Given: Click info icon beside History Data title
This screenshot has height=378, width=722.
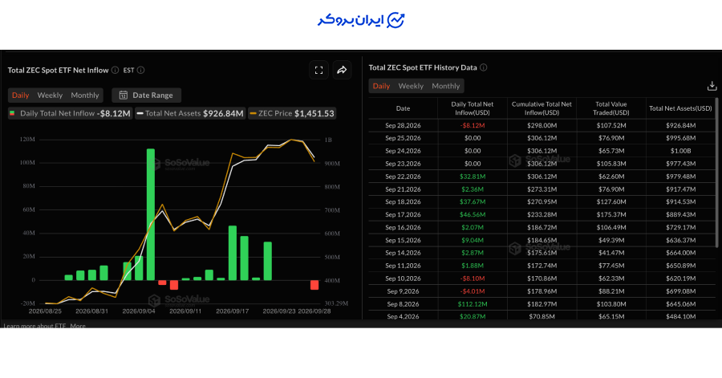Looking at the screenshot, I should tap(484, 67).
